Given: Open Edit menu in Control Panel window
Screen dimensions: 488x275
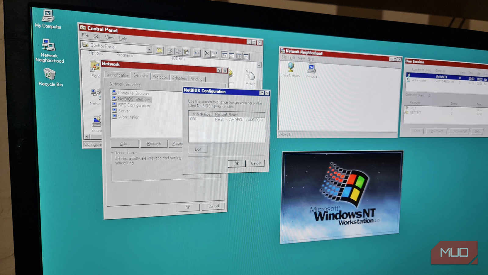Looking at the screenshot, I should click(x=97, y=36).
